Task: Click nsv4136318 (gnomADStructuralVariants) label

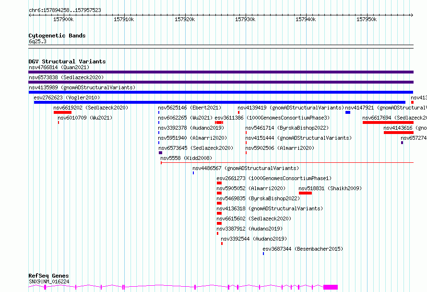Action: click(270, 208)
